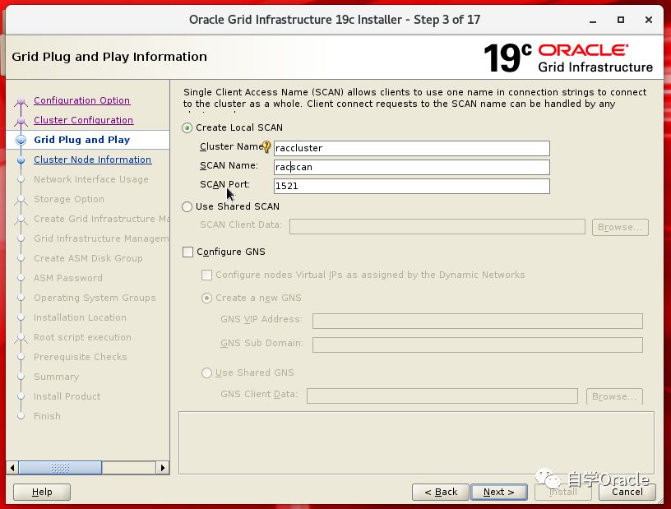671x509 pixels.
Task: Click the SCAN Client Data field
Action: coord(437,226)
